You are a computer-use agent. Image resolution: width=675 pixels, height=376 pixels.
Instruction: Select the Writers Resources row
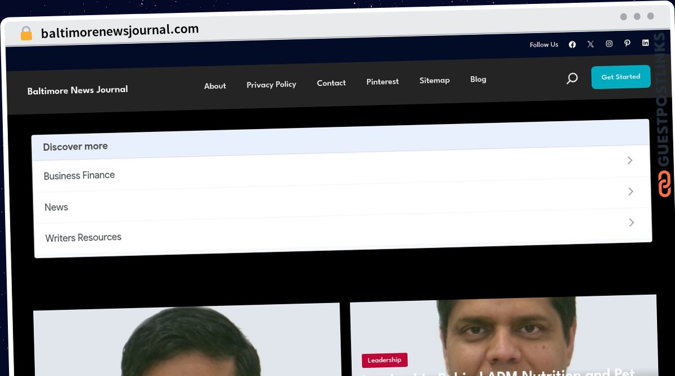point(343,230)
